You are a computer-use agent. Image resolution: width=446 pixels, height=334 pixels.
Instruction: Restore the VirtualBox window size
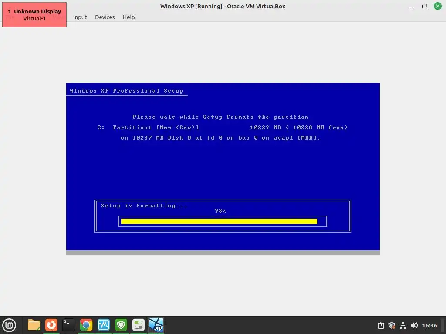[424, 6]
